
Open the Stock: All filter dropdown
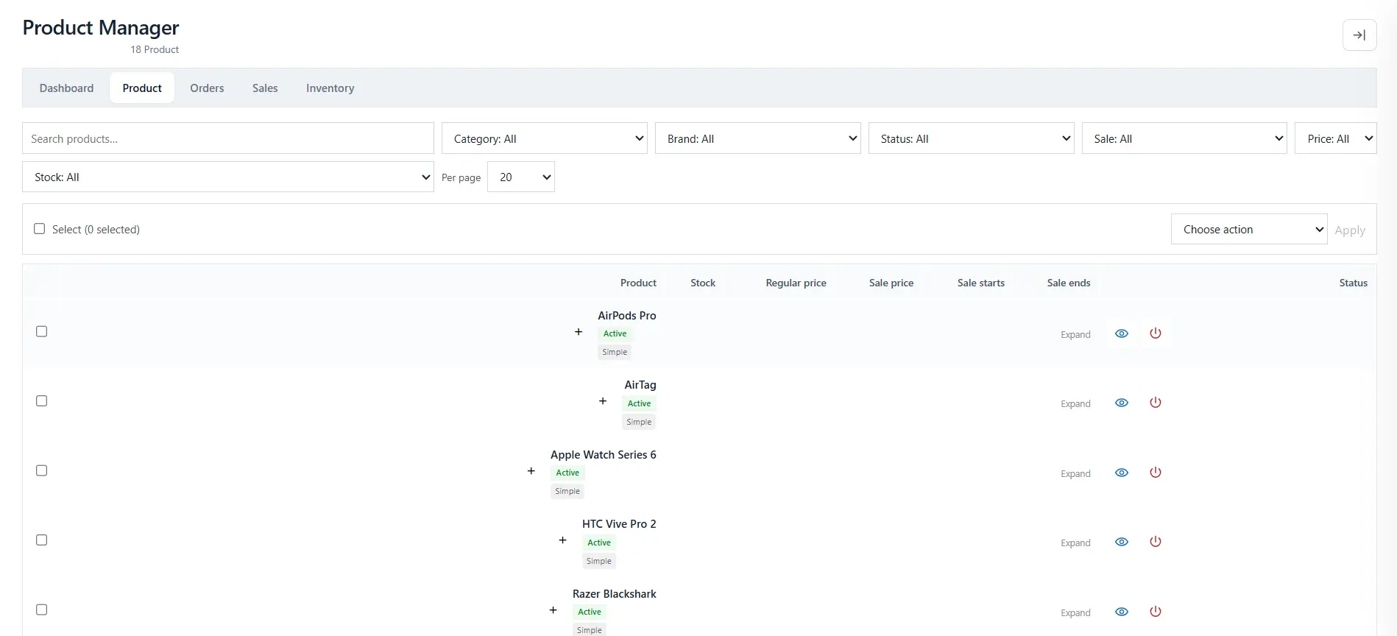[x=228, y=177]
